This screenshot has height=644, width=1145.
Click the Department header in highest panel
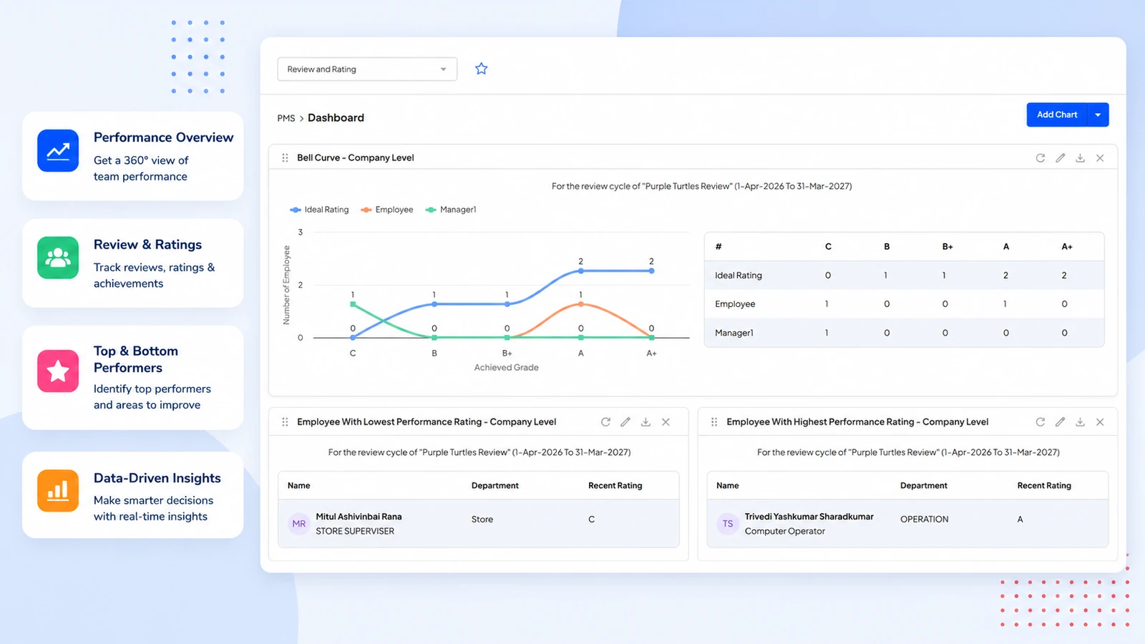(924, 486)
